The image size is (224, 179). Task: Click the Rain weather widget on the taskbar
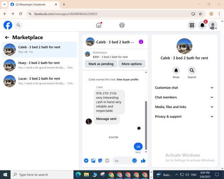[164, 175]
